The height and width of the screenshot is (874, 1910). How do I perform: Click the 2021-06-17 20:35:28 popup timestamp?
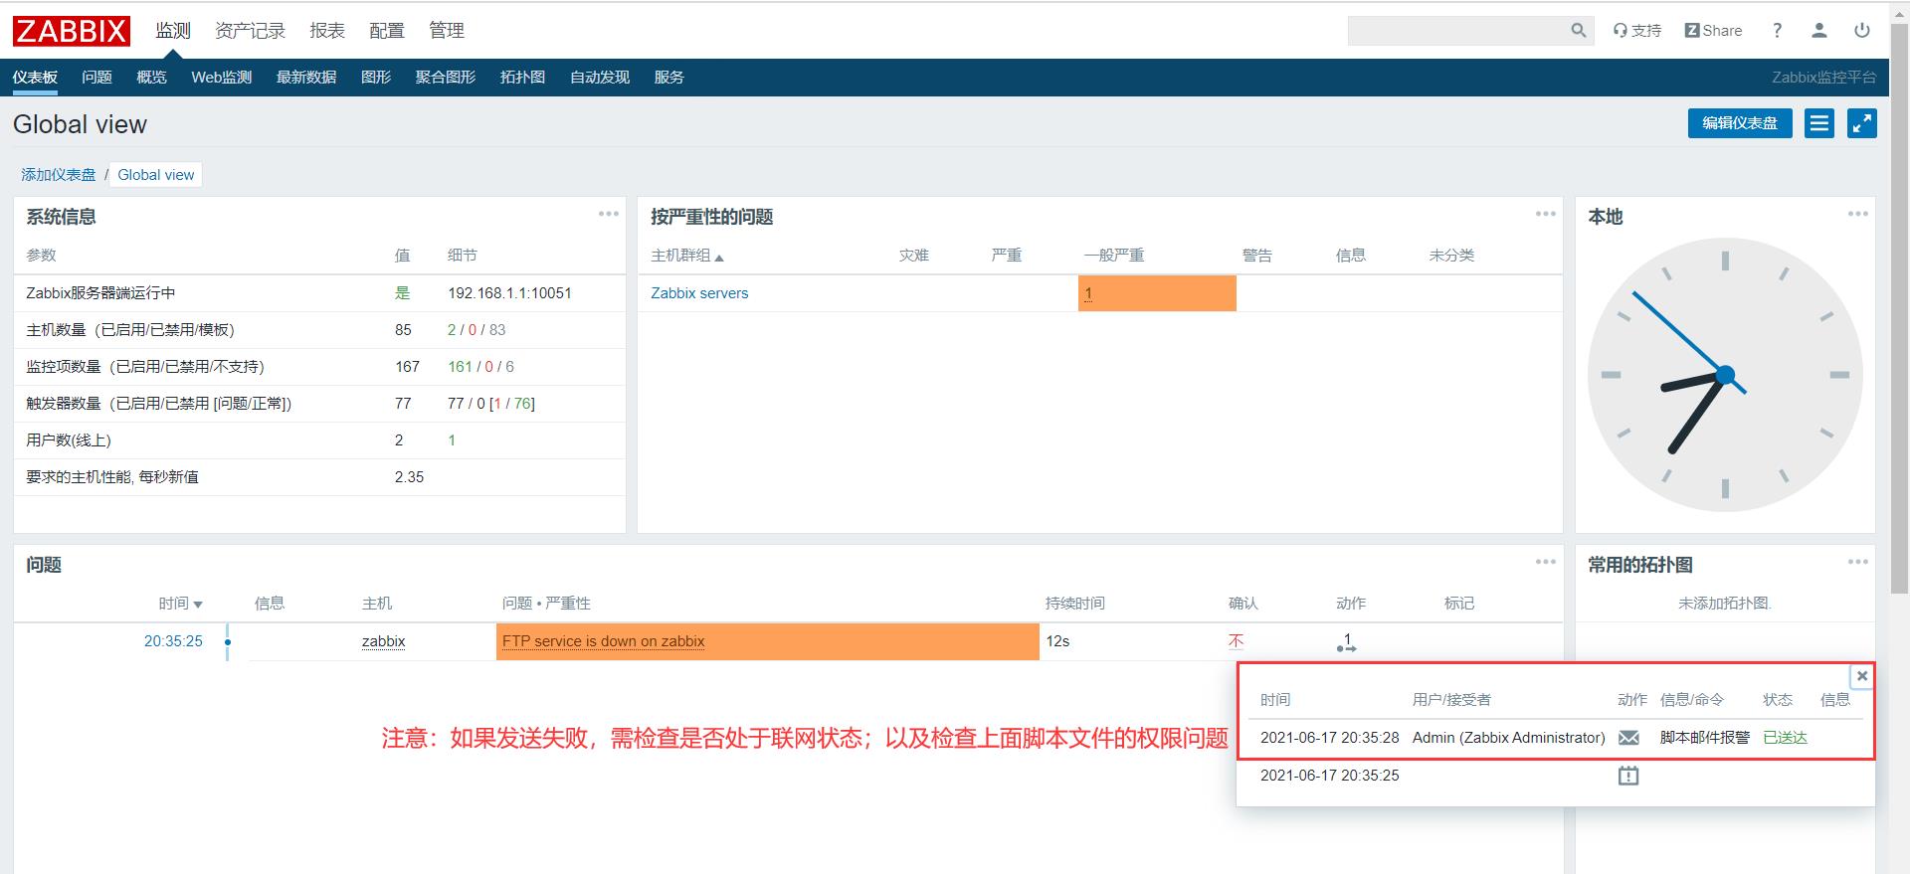(x=1329, y=738)
